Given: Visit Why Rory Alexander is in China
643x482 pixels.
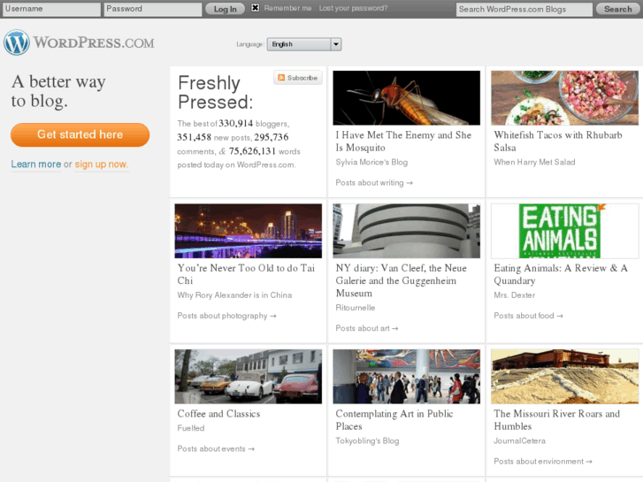Looking at the screenshot, I should [x=234, y=295].
